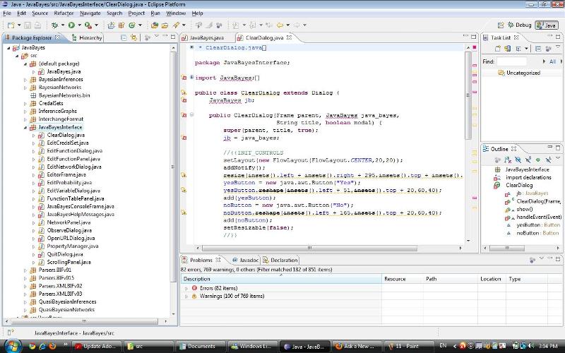
Task: Expand the BayesianInferences package
Action: [25, 80]
